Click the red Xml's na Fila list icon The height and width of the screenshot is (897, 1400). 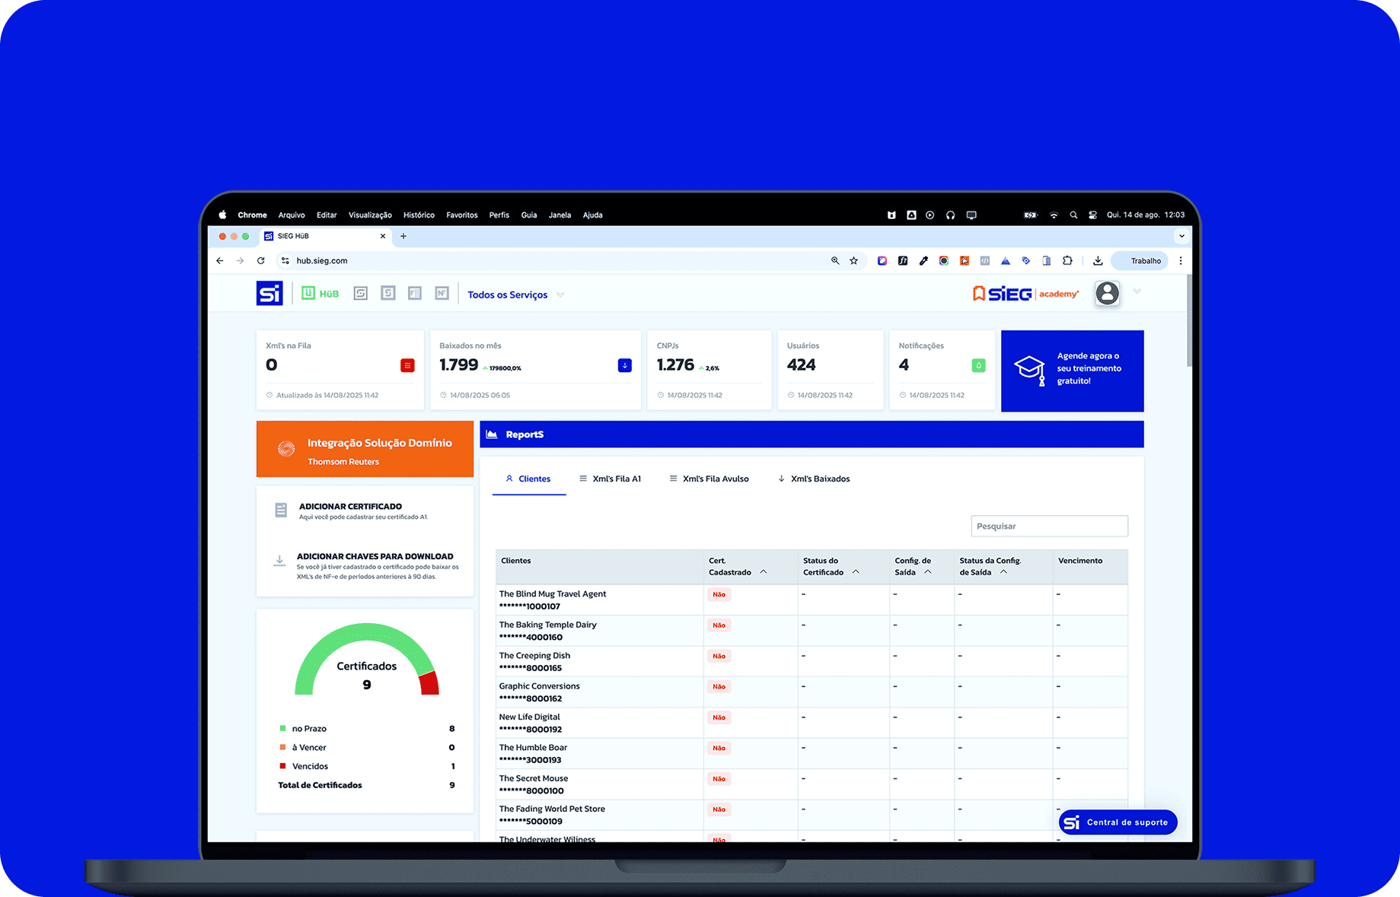[407, 366]
